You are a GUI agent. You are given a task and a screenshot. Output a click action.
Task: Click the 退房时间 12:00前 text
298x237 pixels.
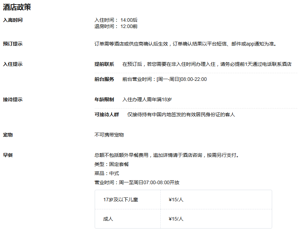click(116, 26)
